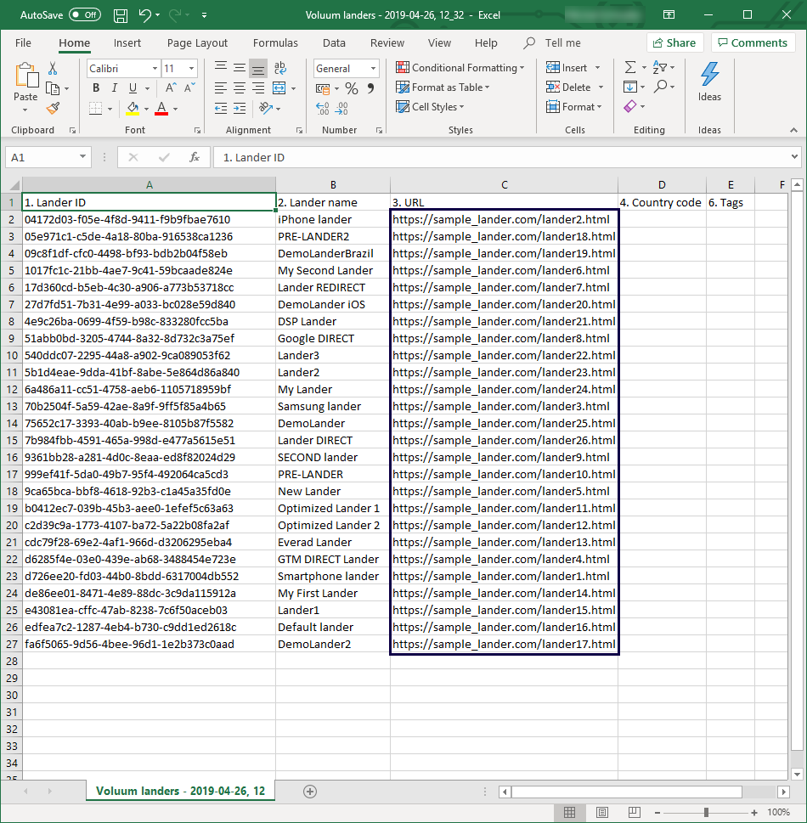The image size is (807, 823).
Task: Switch to the Page Layout tab
Action: tap(197, 43)
